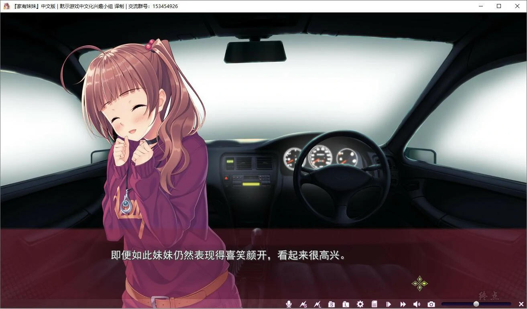This screenshot has height=309, width=527.
Task: Activate the quick load (ML) icon
Action: [x=317, y=304]
